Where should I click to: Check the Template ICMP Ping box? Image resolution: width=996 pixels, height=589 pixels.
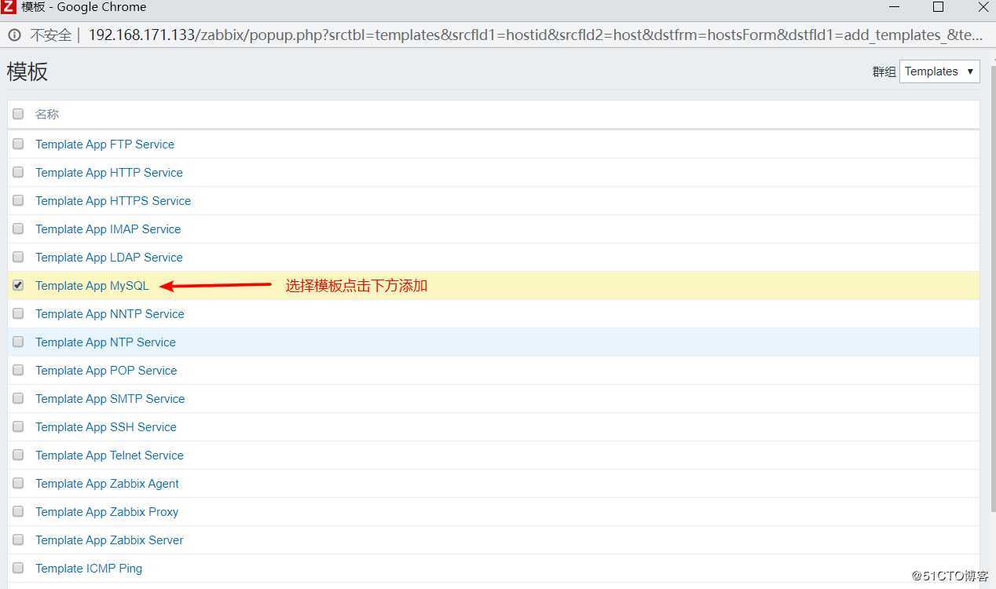(18, 568)
